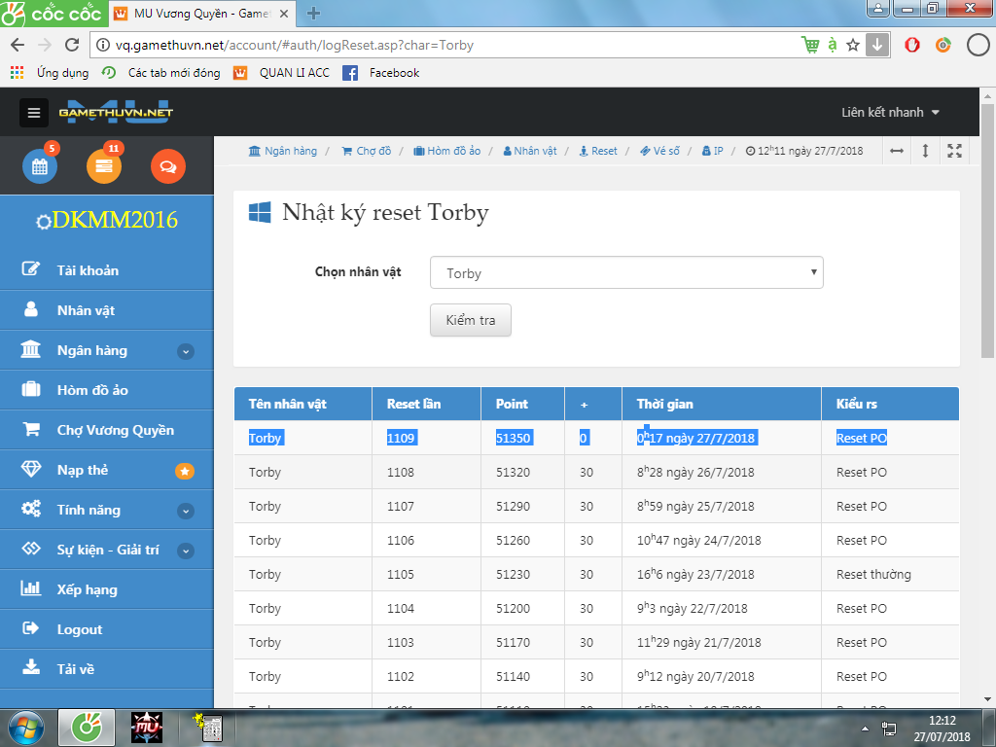
Task: Open the orange notifications icon with badge 11
Action: pos(104,166)
